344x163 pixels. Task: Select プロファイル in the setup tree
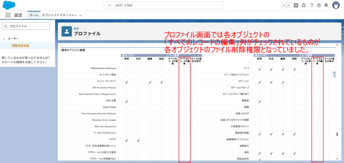coord(20,46)
